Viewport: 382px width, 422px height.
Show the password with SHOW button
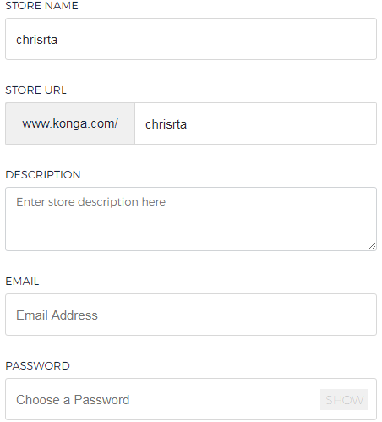(344, 400)
